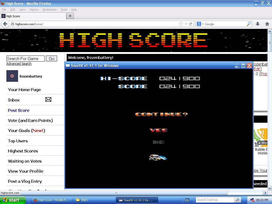
Task: Open the Highest Scores link
Action: [23, 151]
